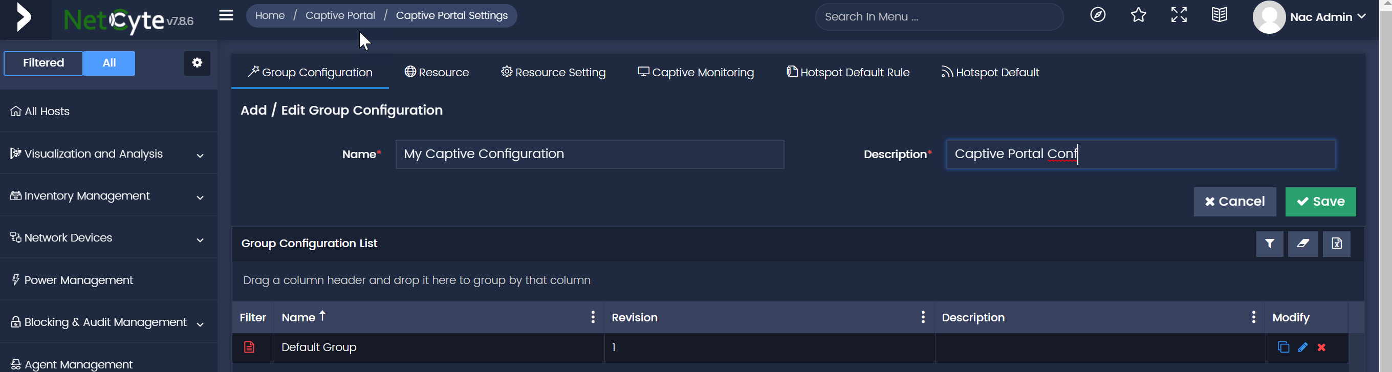Viewport: 1392px width, 372px height.
Task: Expand Visualization and Analysis menu
Action: [x=108, y=154]
